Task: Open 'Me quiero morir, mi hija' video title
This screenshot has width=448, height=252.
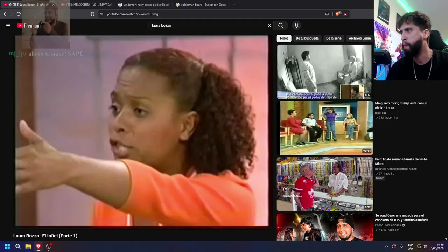Action: coord(401,105)
